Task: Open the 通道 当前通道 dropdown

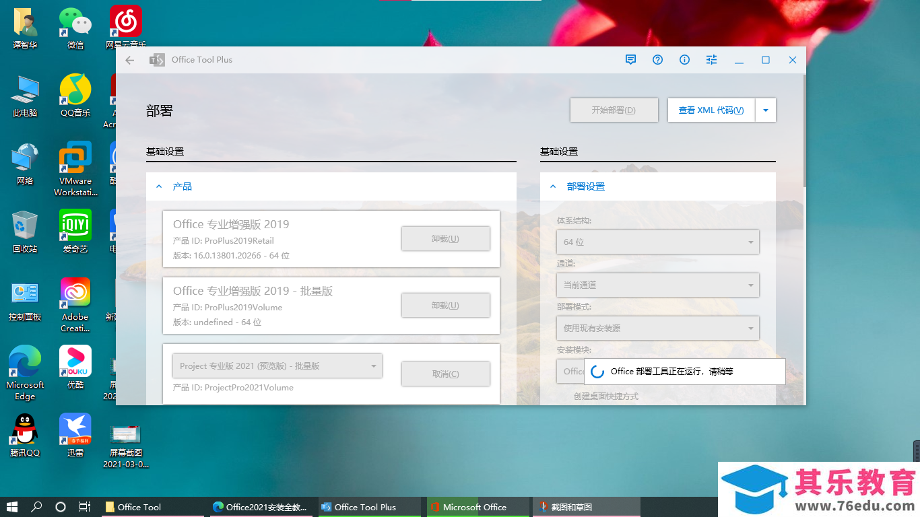Action: tap(657, 285)
